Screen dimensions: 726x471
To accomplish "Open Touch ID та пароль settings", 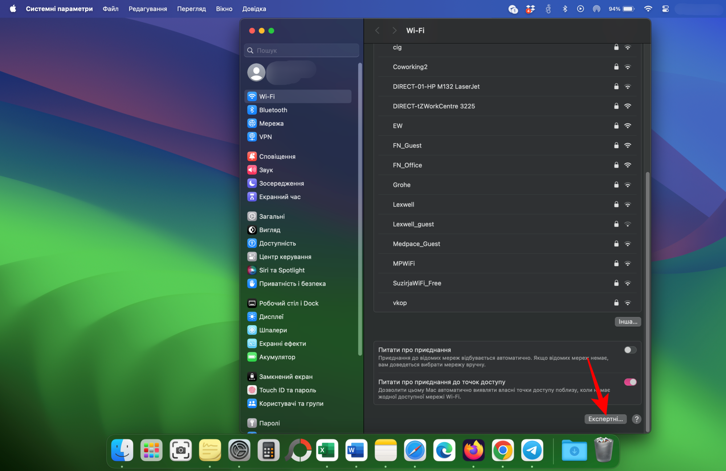I will [x=287, y=390].
